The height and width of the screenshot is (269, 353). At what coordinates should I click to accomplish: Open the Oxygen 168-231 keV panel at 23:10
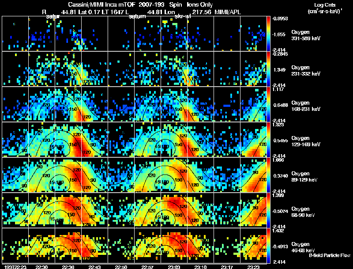tap(201, 104)
